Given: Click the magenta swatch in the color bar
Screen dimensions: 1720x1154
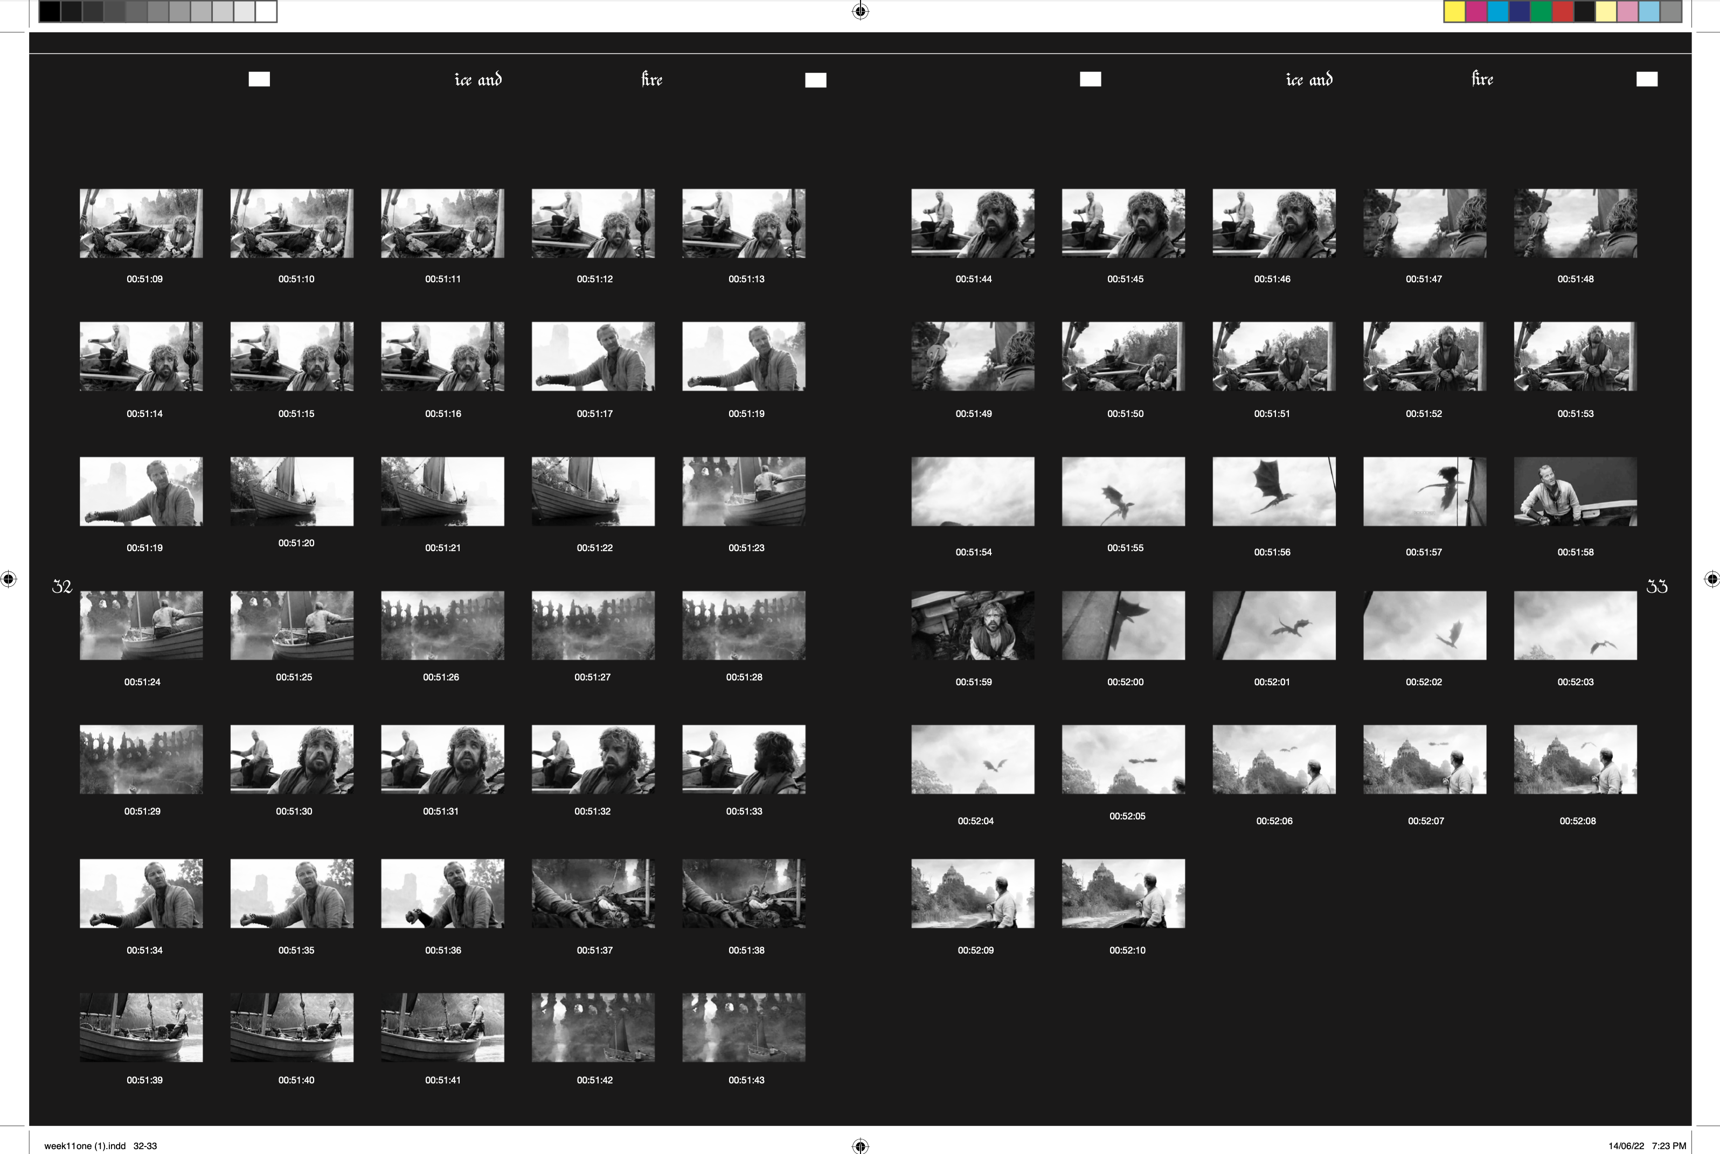Looking at the screenshot, I should [1476, 12].
